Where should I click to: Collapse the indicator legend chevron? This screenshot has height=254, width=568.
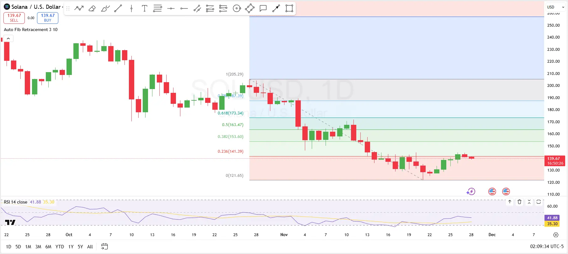click(8, 39)
